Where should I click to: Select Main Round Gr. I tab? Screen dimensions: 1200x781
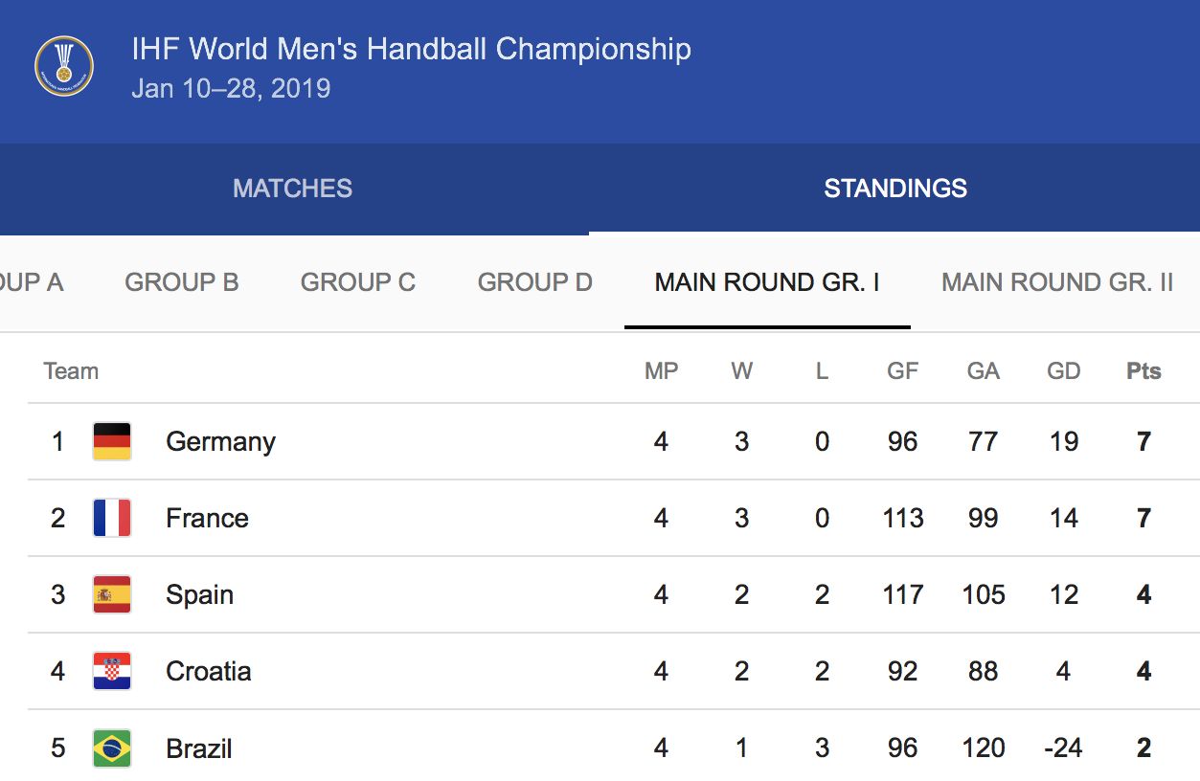click(x=767, y=282)
